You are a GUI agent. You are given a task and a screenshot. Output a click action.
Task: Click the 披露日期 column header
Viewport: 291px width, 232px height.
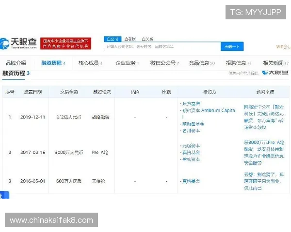(x=33, y=92)
